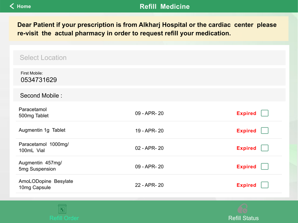Click the Alkharj Hospital notice banner

coord(148,29)
